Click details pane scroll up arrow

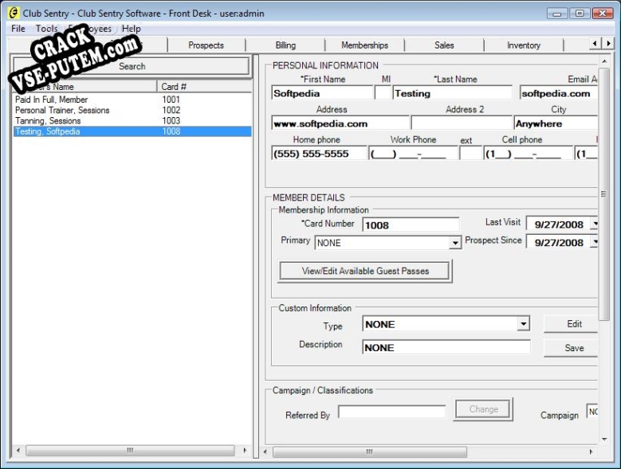604,61
